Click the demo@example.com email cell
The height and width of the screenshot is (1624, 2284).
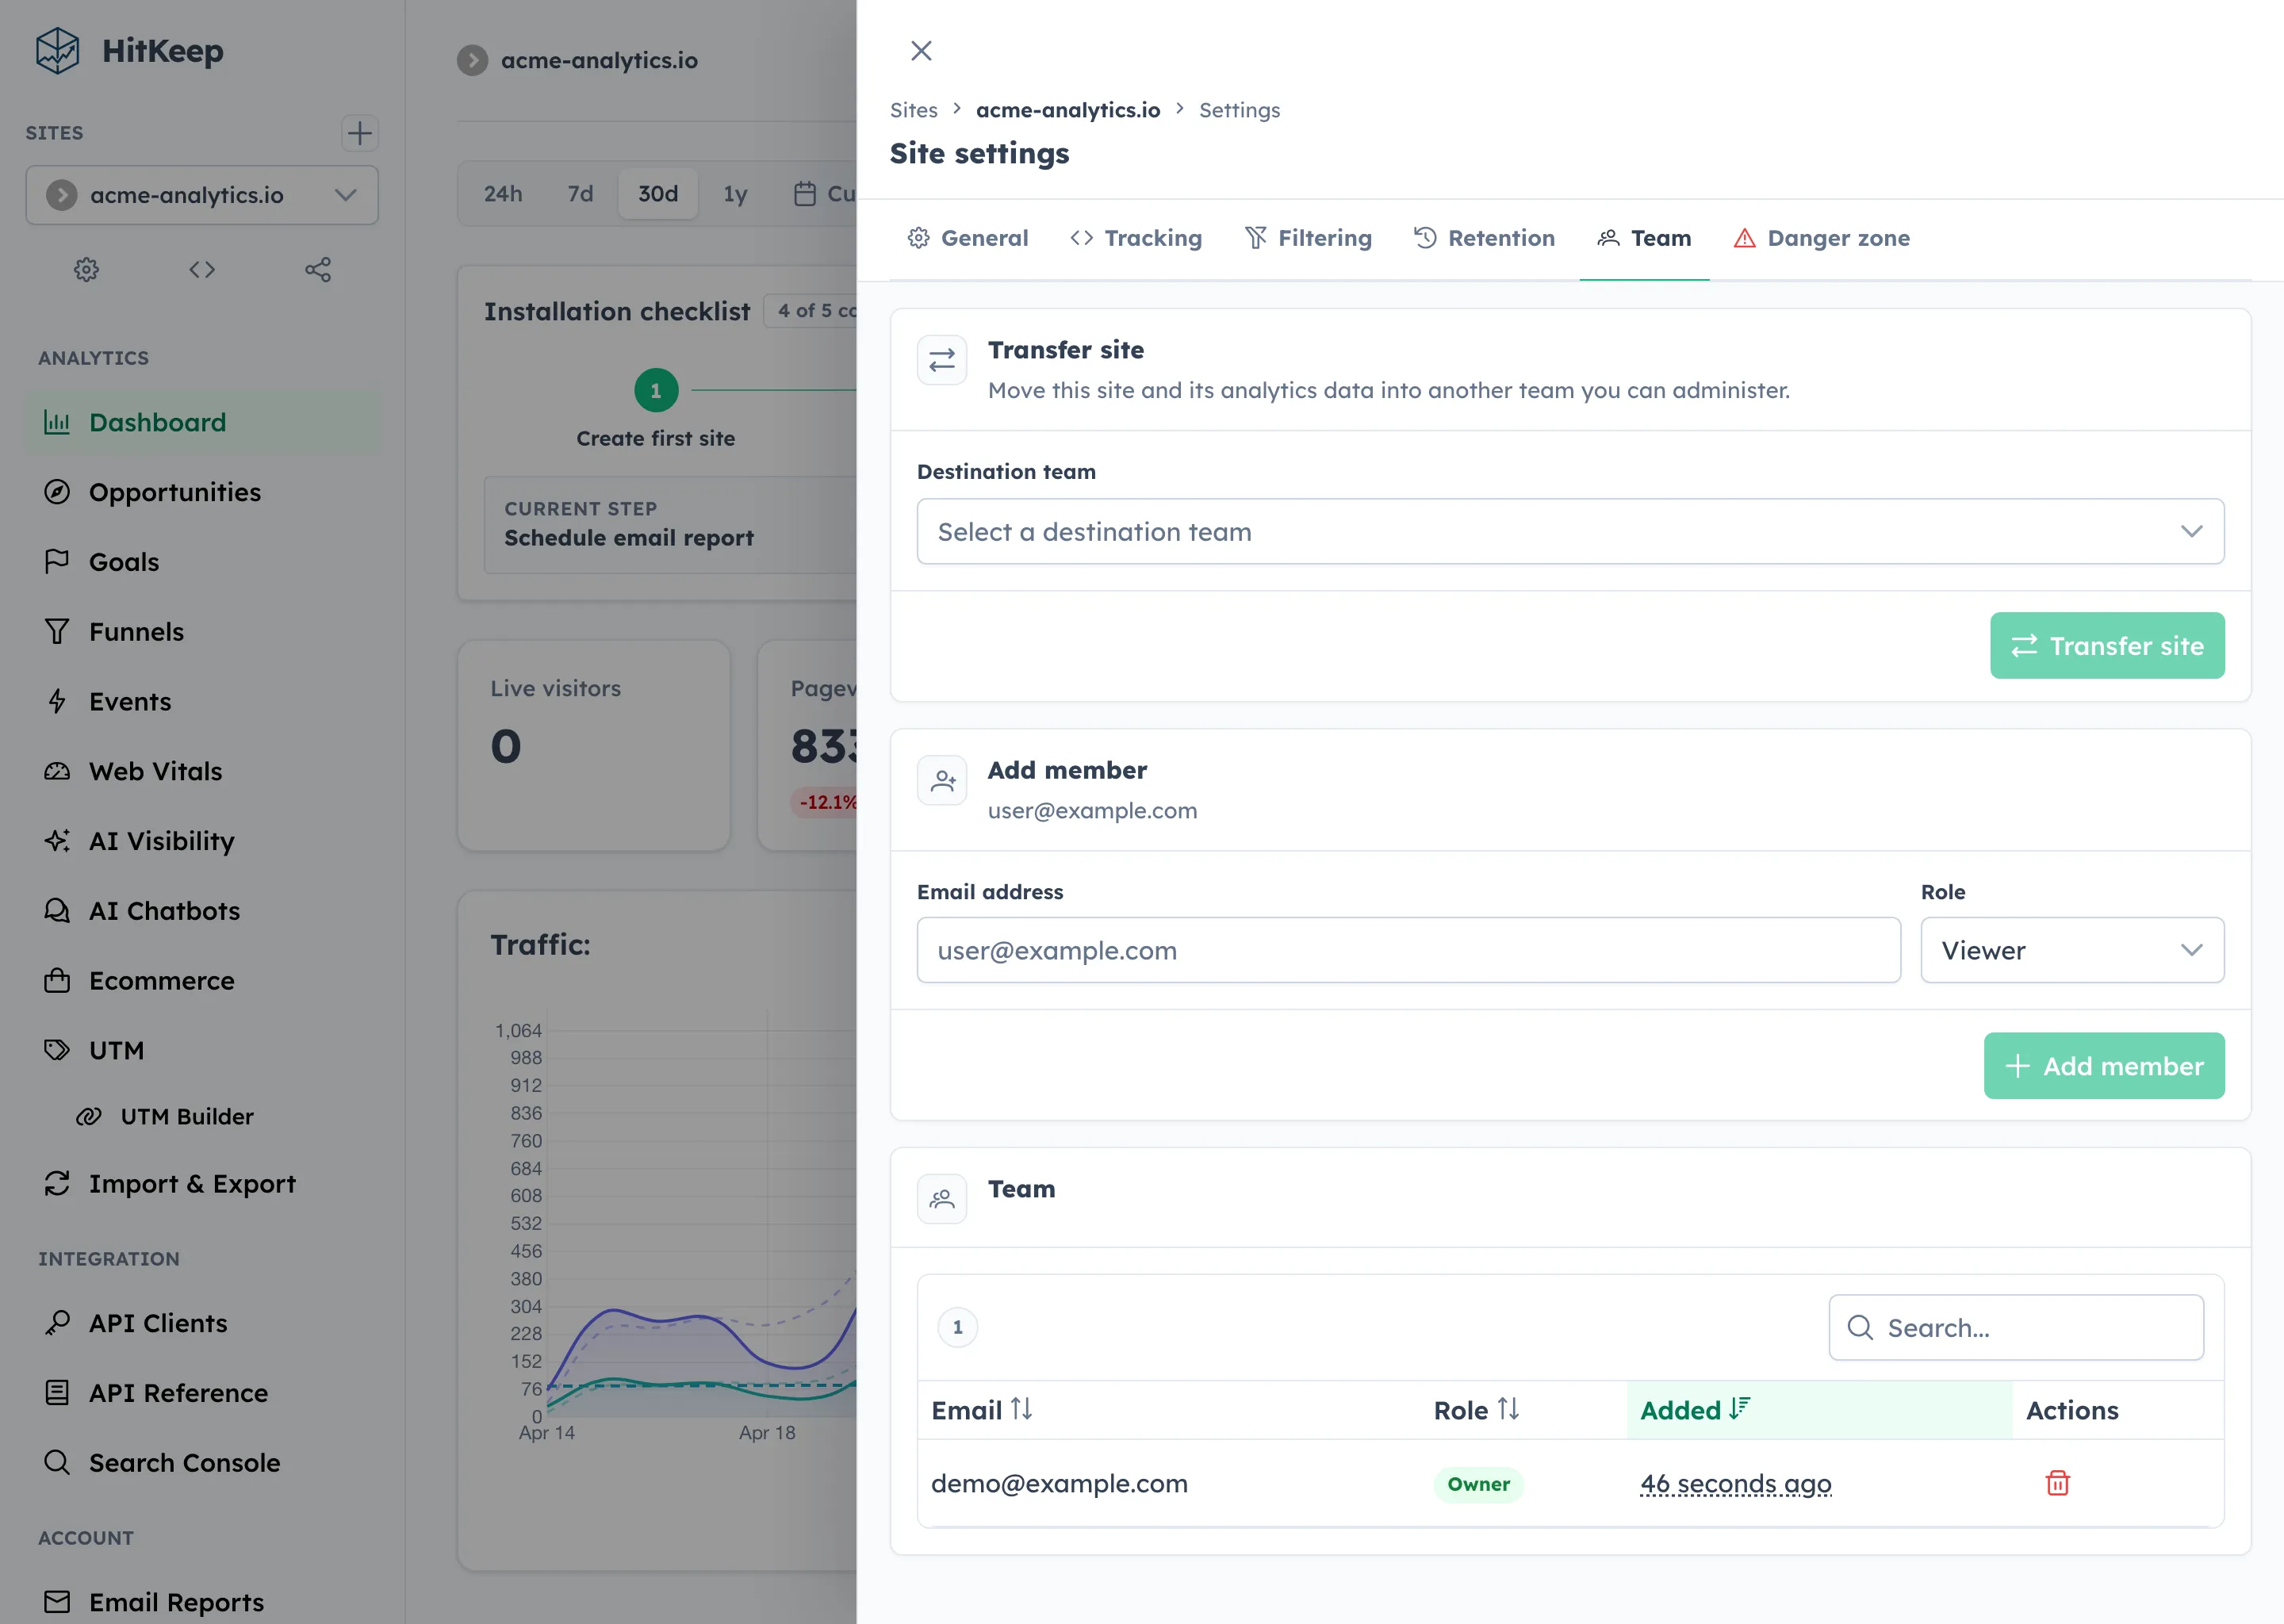tap(1059, 1483)
